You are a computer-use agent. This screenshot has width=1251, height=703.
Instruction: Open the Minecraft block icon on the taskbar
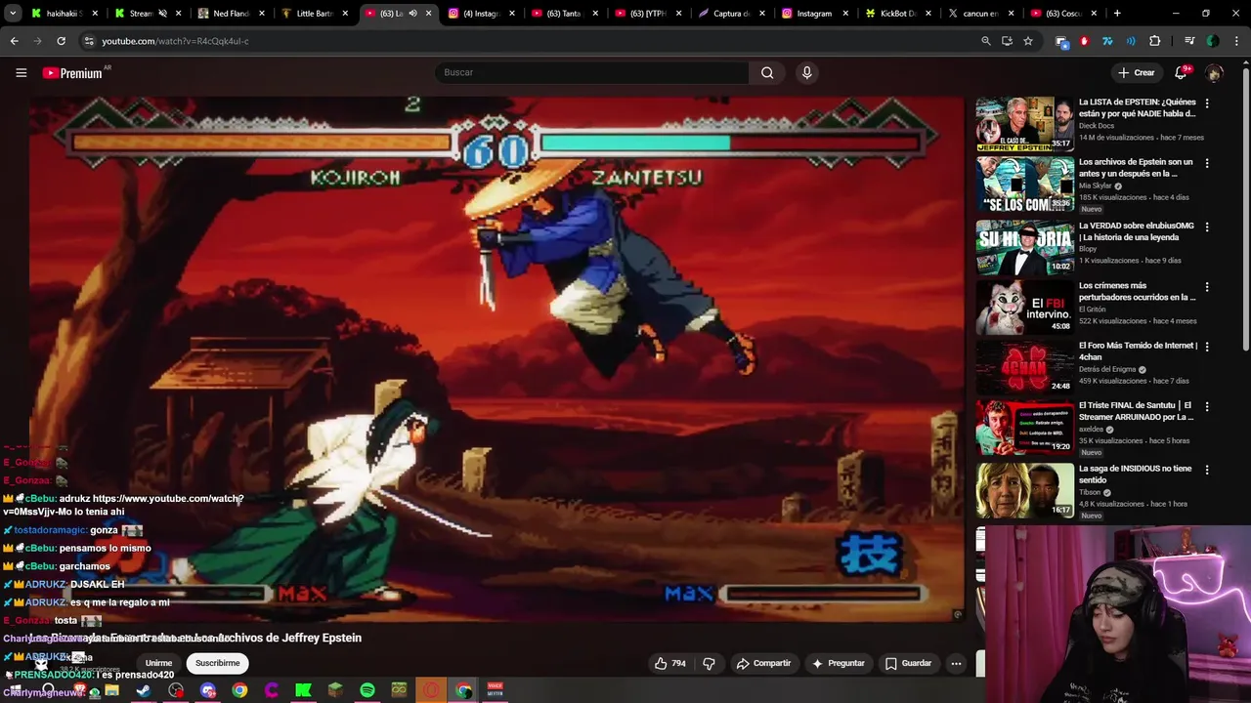pyautogui.click(x=335, y=690)
